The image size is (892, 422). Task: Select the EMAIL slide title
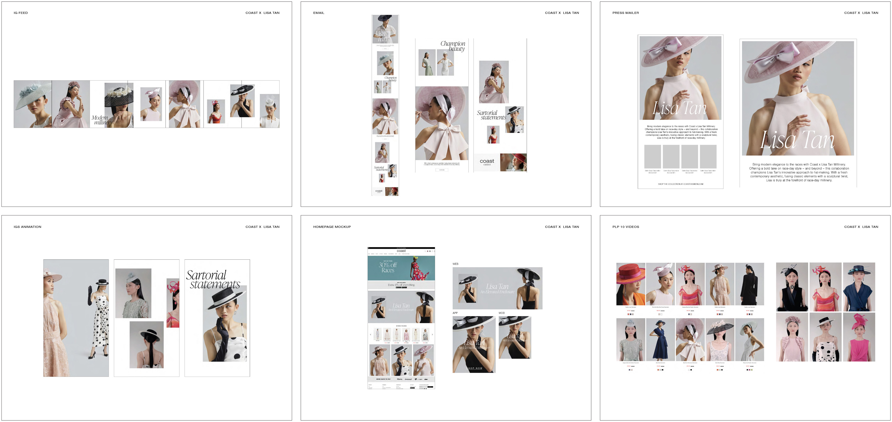tap(319, 13)
